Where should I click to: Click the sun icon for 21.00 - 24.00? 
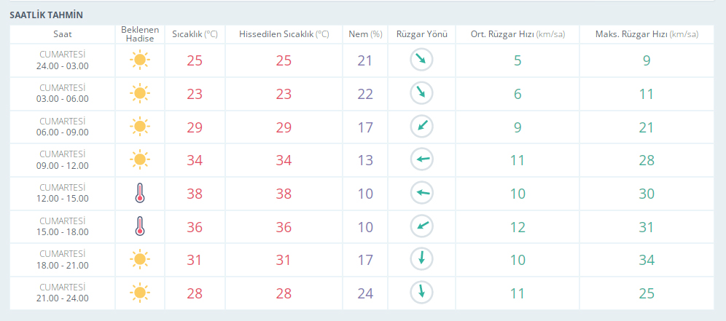139,293
